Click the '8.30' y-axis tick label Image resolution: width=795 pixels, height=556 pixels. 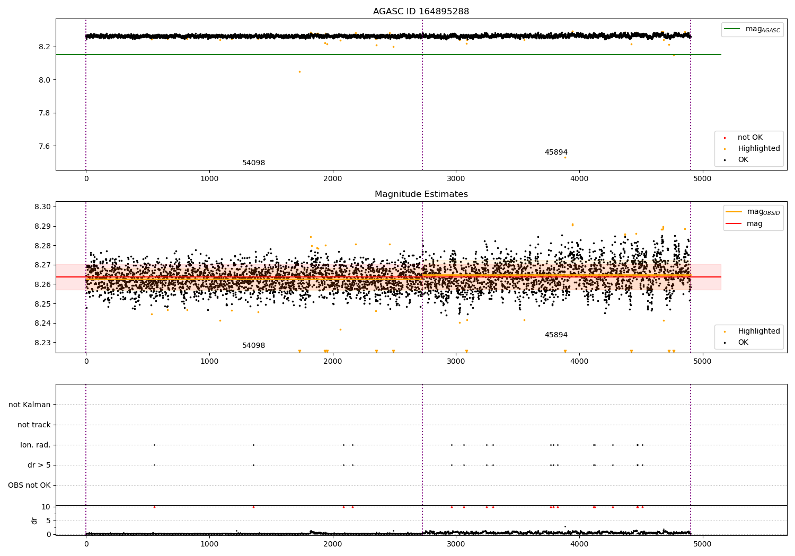[x=42, y=207]
